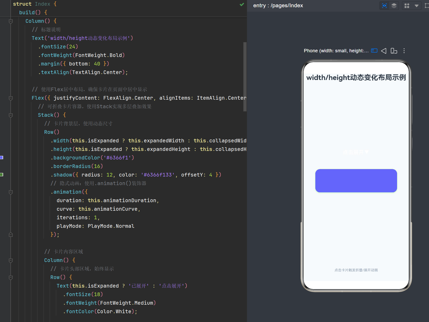Click on the build() line
The image size is (429, 322).
[x=33, y=12]
